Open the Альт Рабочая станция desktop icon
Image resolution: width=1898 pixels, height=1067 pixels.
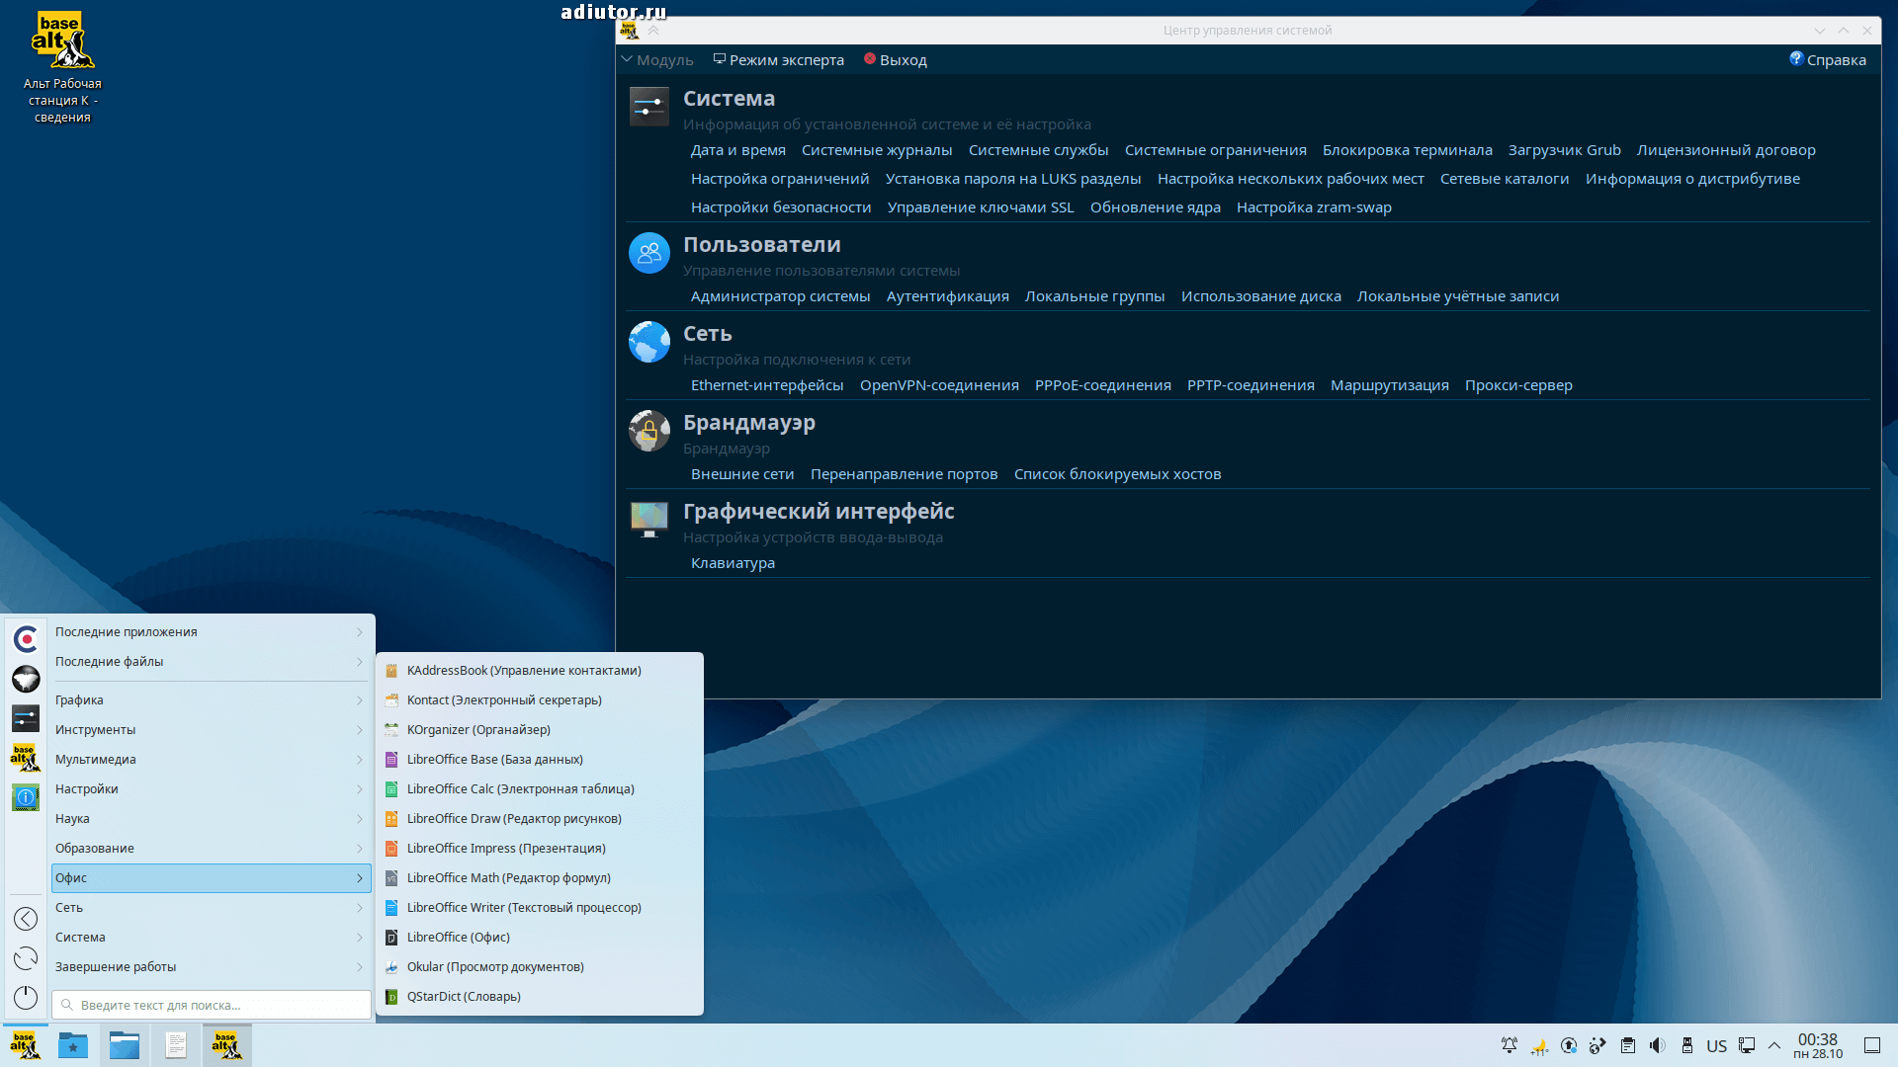[x=62, y=67]
